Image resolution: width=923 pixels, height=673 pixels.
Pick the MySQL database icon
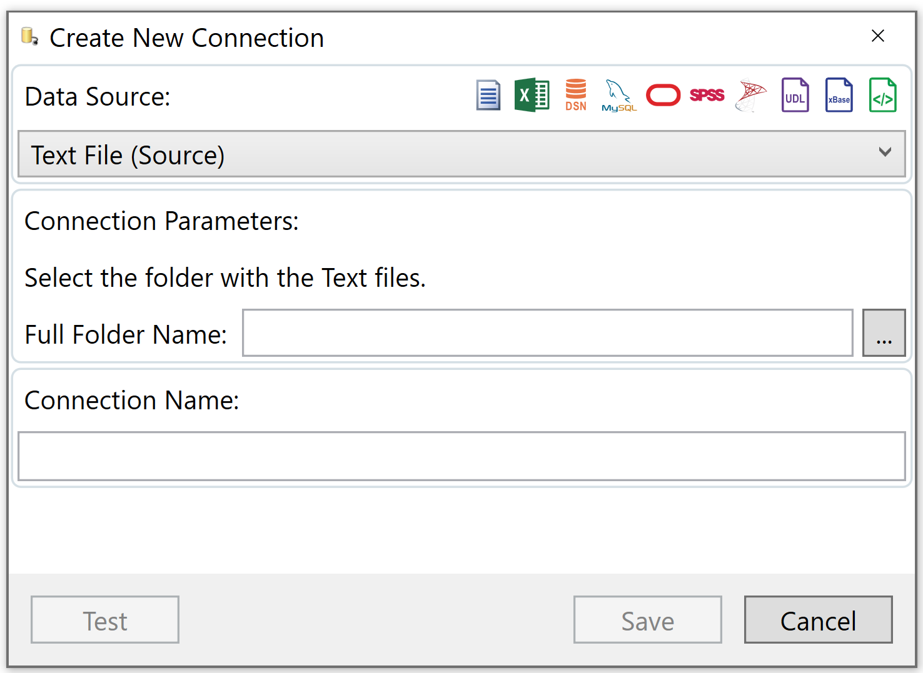[x=618, y=95]
